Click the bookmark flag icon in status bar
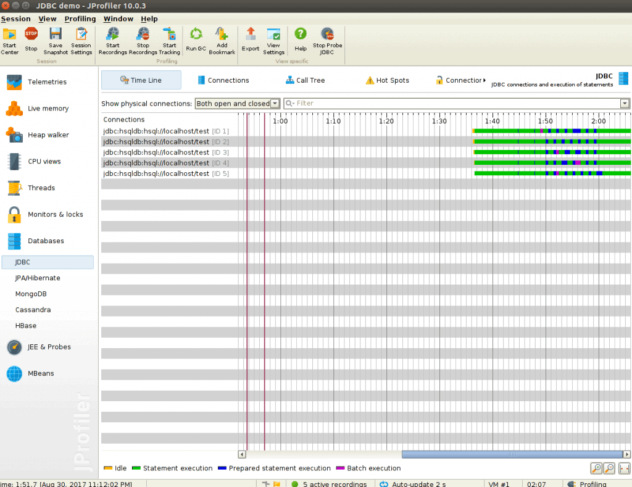632x487 pixels. [x=277, y=484]
